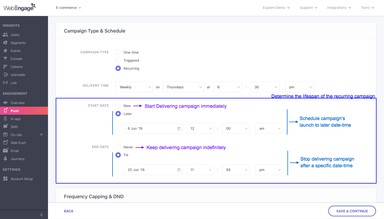
Task: Open delivery time hour dropdown showing 6
Action: tap(227, 87)
